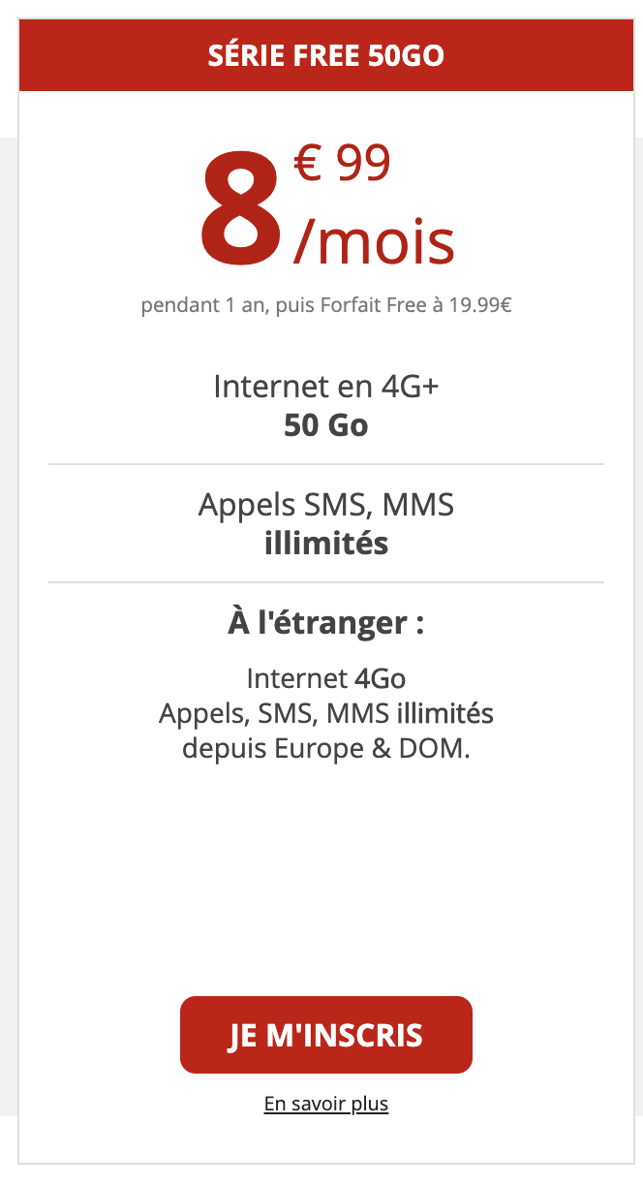Click the JE M'INSCRIS sign-up button
Screen dimensions: 643x1186
click(325, 1035)
